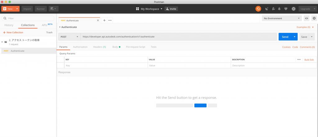Click the workspace grid icon
318x137 pixels.
coord(137,9)
